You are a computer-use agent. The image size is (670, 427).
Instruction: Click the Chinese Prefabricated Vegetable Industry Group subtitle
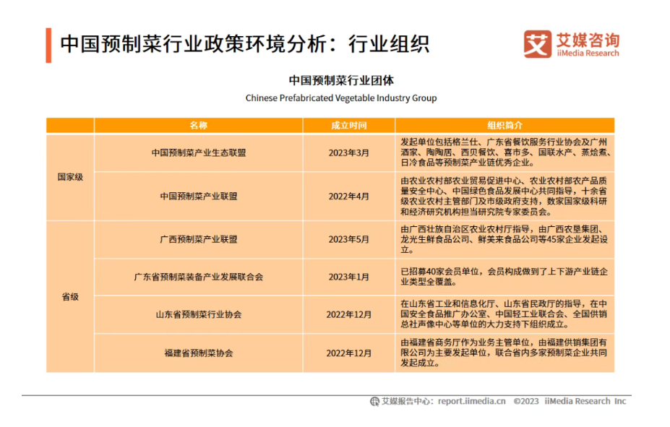tap(340, 98)
